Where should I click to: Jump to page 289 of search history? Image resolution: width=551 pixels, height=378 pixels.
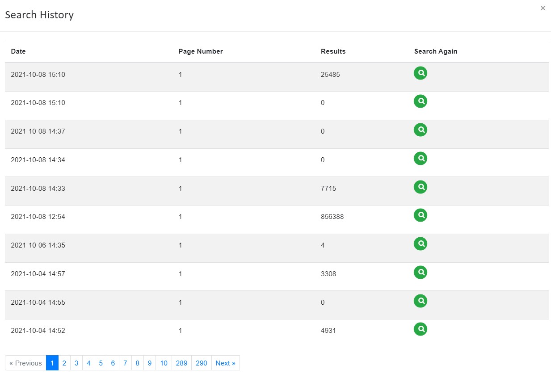click(181, 363)
